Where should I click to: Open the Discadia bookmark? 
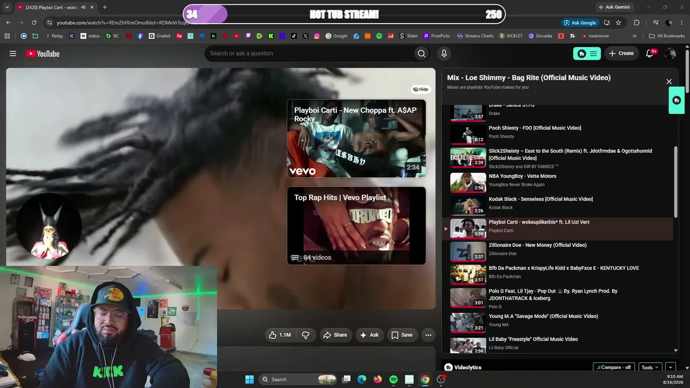point(540,36)
